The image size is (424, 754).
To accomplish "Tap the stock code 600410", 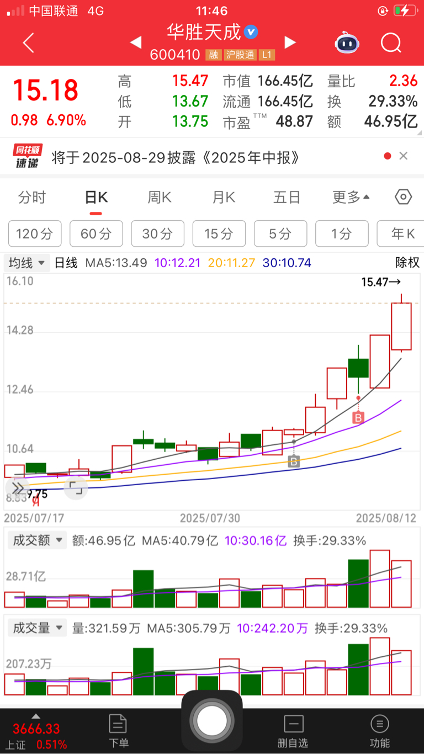I will click(x=174, y=55).
